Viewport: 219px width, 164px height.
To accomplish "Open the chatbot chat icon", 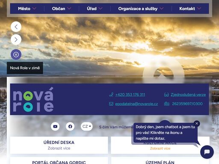I will (207, 152).
